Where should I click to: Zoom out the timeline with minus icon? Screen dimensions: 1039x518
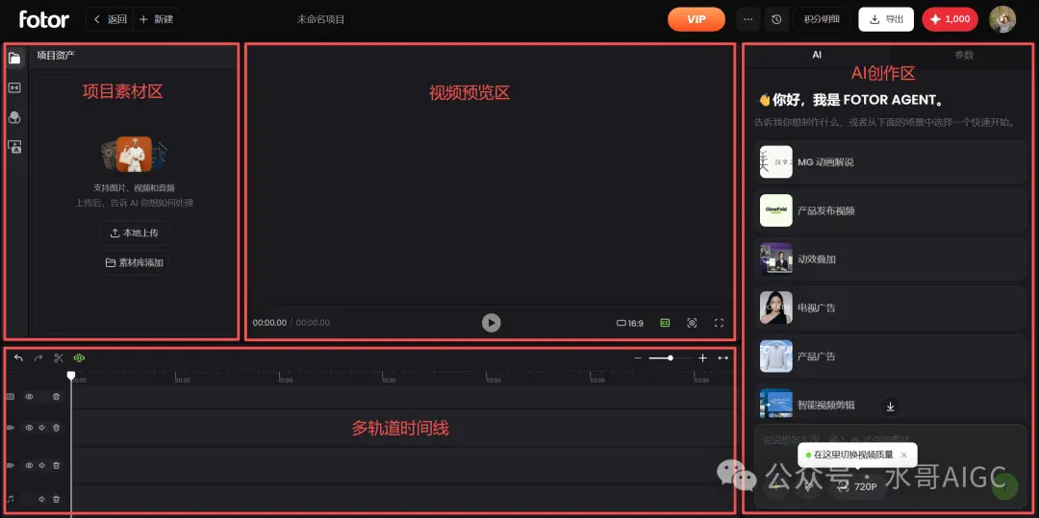coord(638,358)
